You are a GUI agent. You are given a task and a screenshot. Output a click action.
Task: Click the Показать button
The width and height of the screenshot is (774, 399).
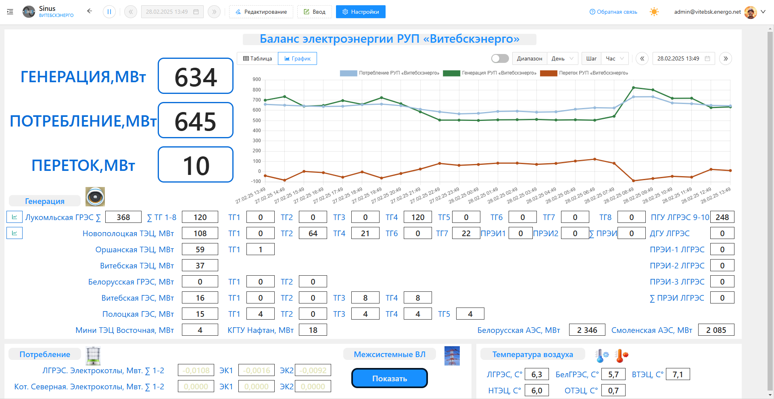point(390,378)
